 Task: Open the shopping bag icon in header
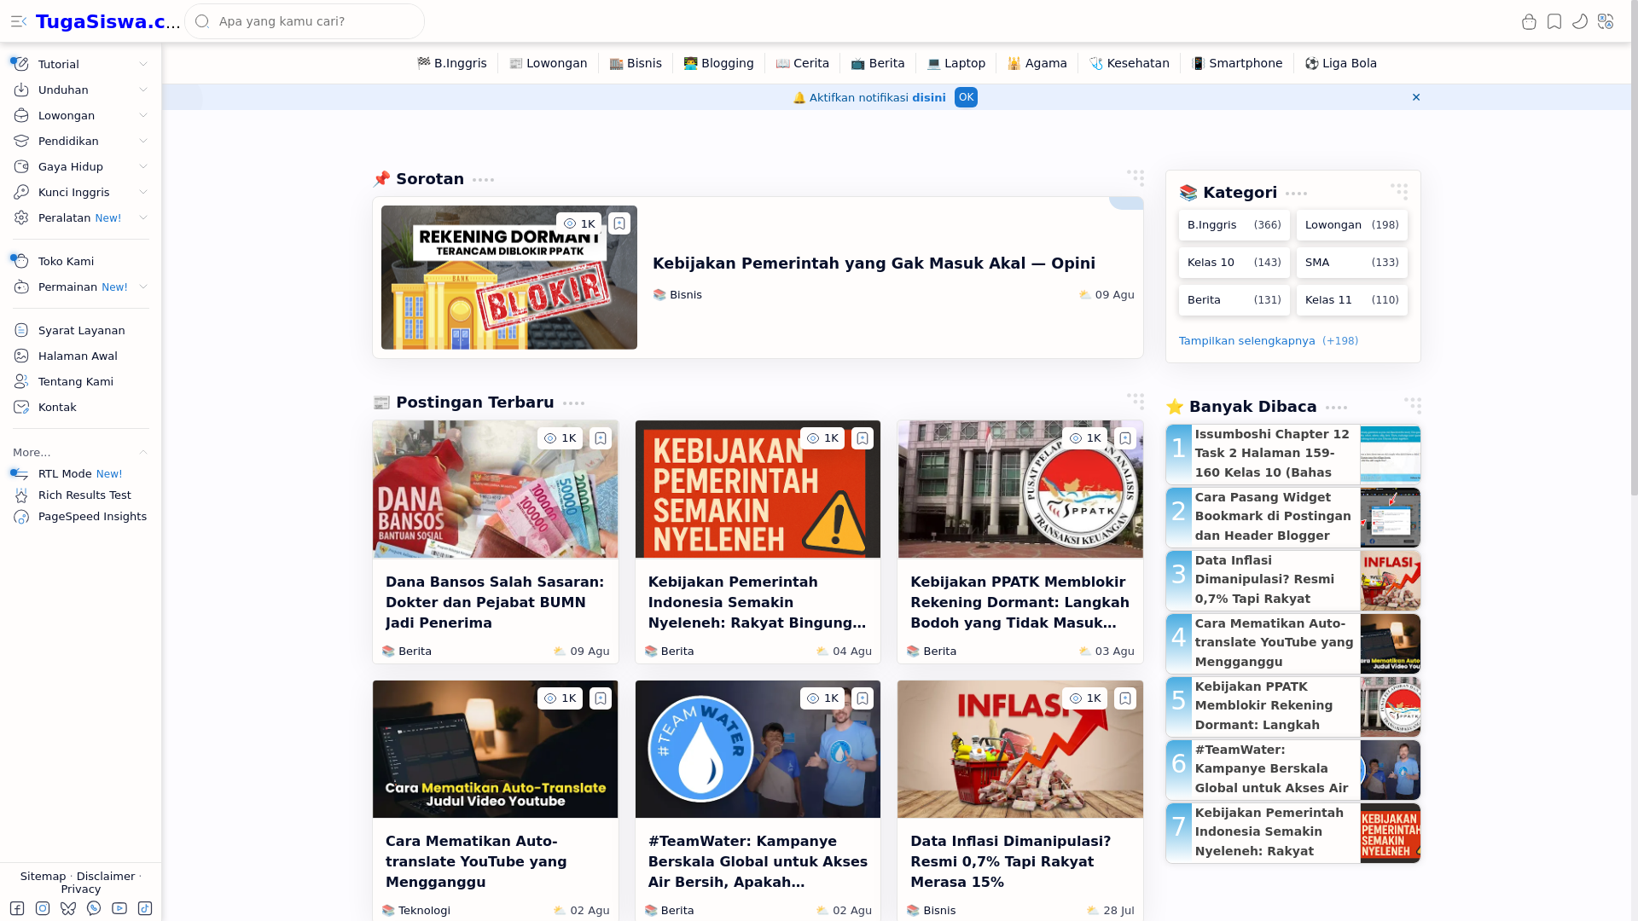click(1529, 21)
